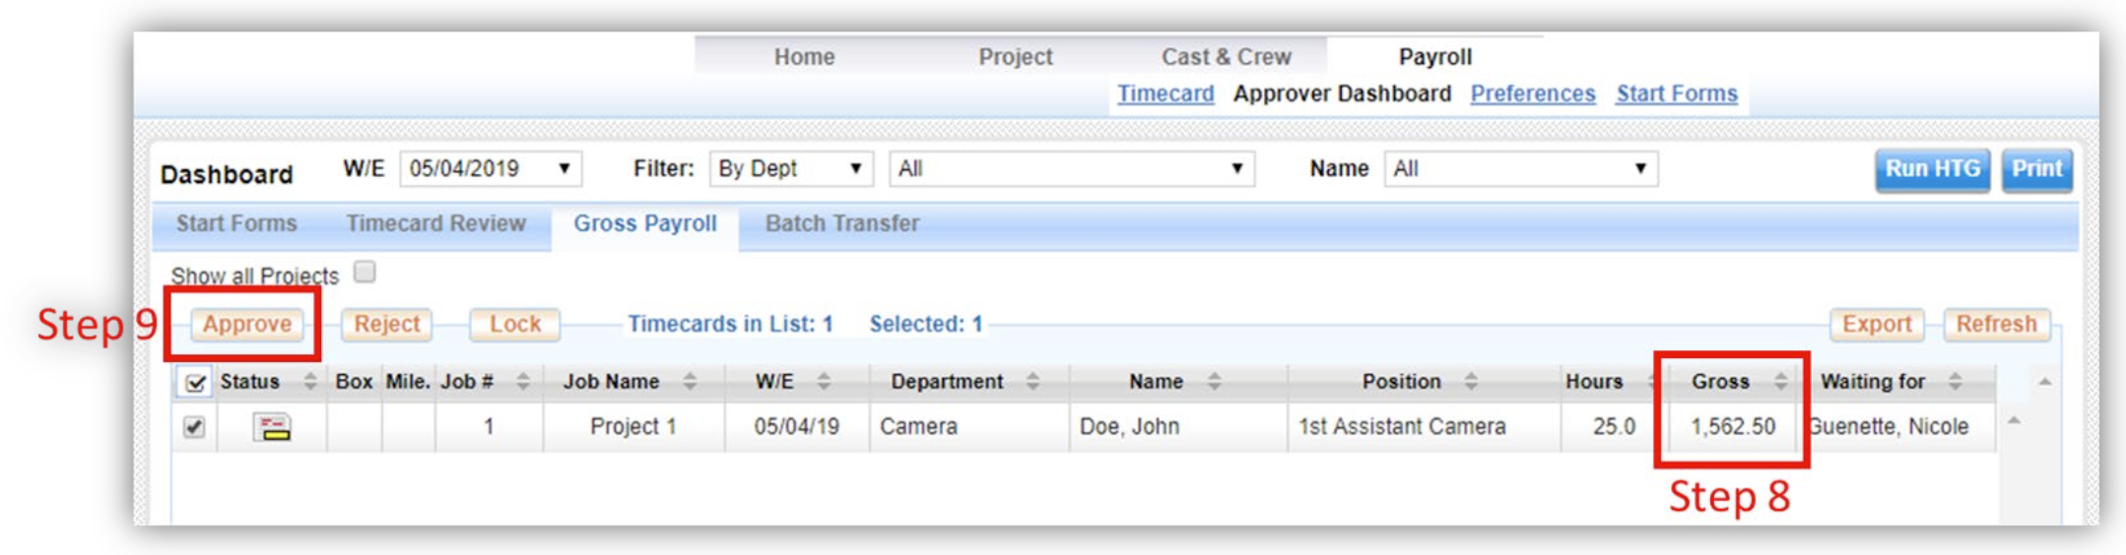Screen dimensions: 2126x555
Task: Click the 1,562.50 gross amount cell
Action: 1733,426
